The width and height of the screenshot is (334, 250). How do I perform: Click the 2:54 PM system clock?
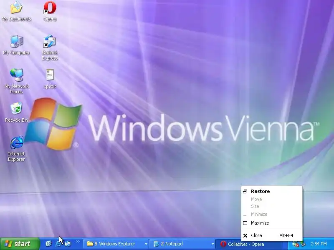(319, 244)
